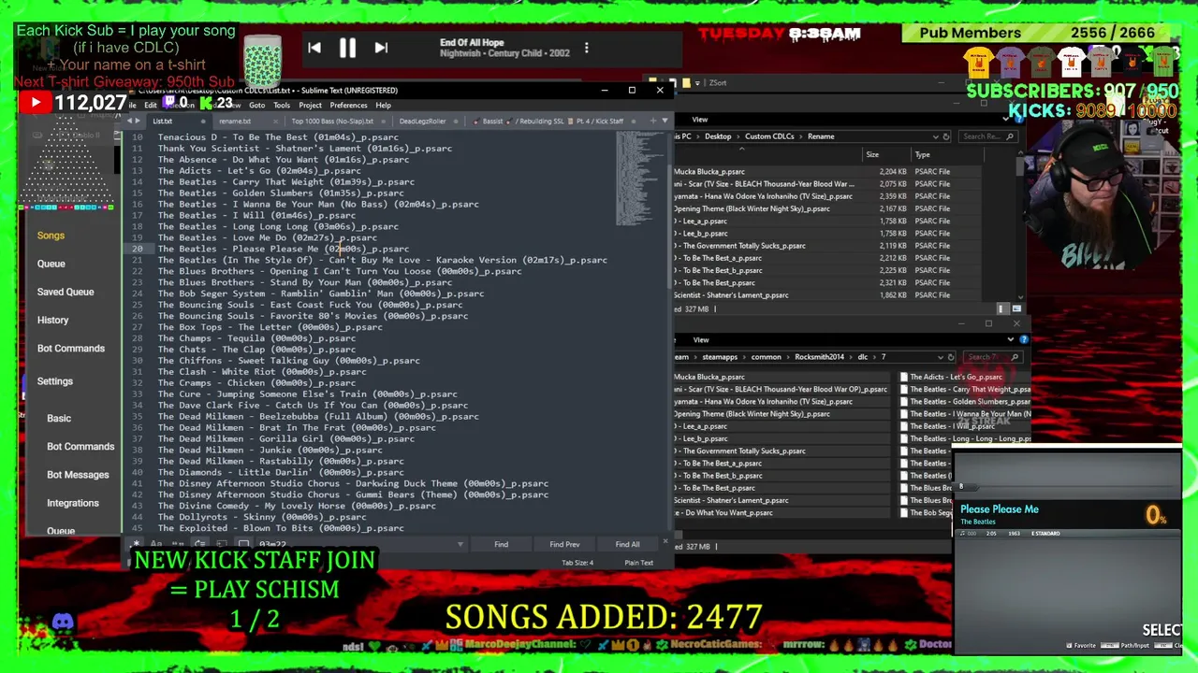Close the Sublime find panel
1198x673 pixels.
tap(665, 541)
